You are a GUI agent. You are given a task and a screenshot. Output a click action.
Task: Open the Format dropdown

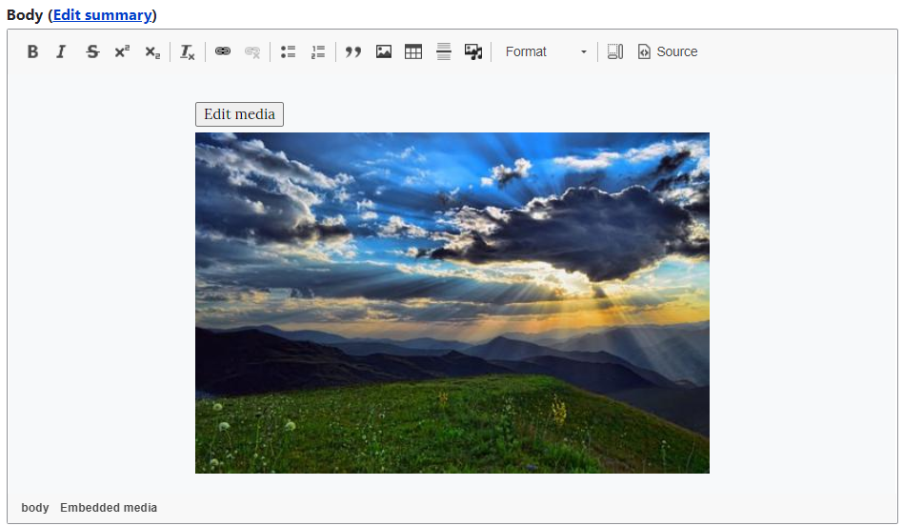coord(546,51)
